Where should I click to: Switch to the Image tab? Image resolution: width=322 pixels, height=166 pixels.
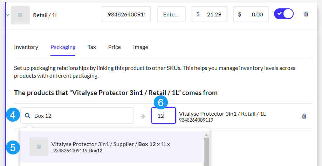point(141,47)
